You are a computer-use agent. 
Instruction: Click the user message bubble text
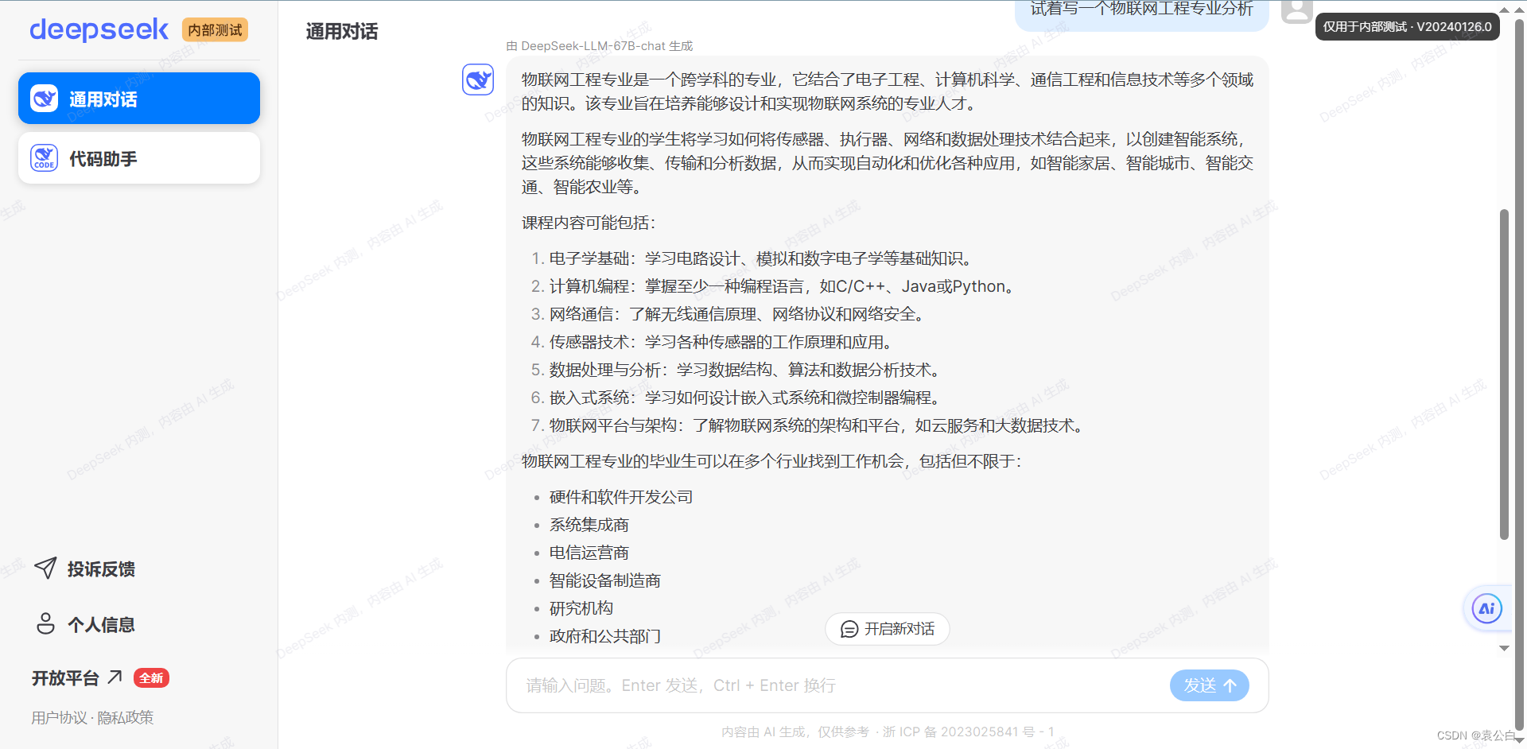(x=1141, y=9)
